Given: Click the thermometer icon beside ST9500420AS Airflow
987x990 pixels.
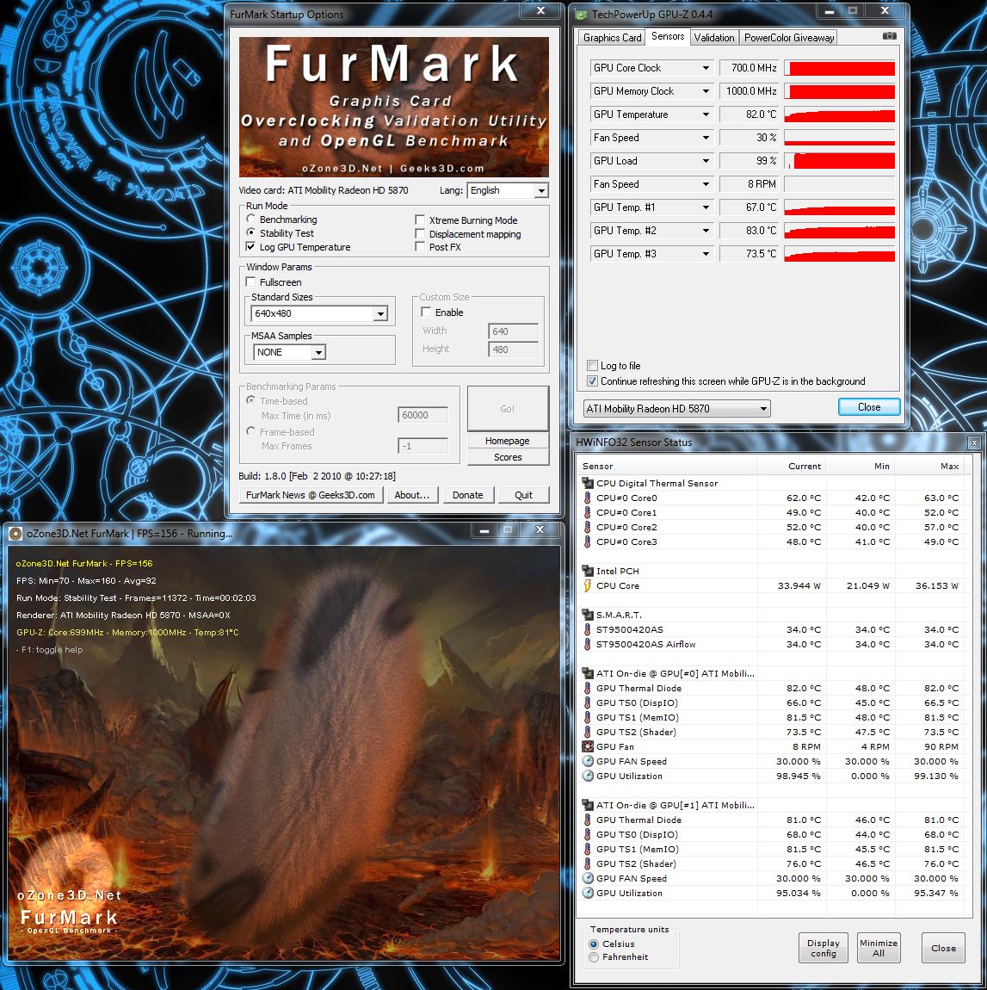Looking at the screenshot, I should coord(588,644).
